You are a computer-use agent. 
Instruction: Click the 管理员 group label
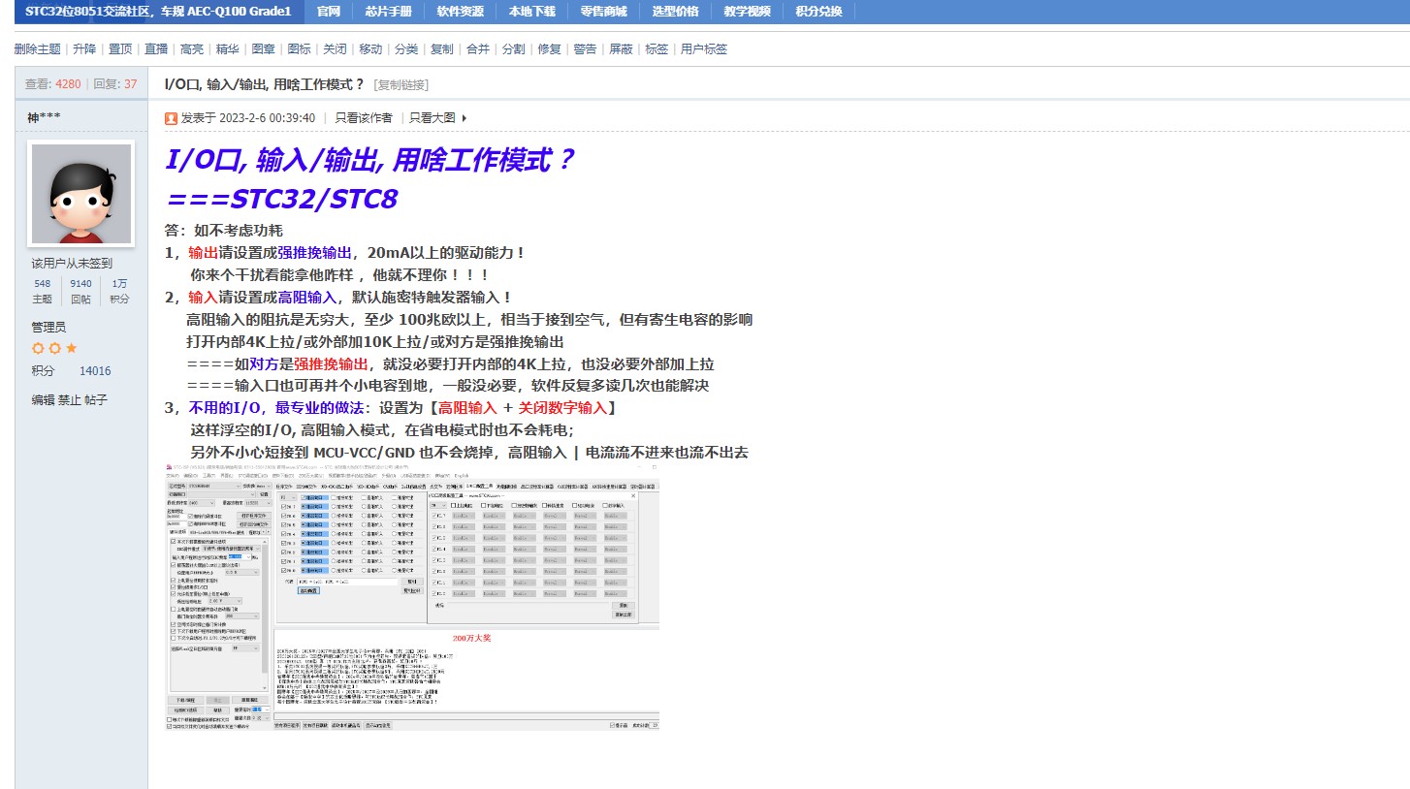coord(48,328)
